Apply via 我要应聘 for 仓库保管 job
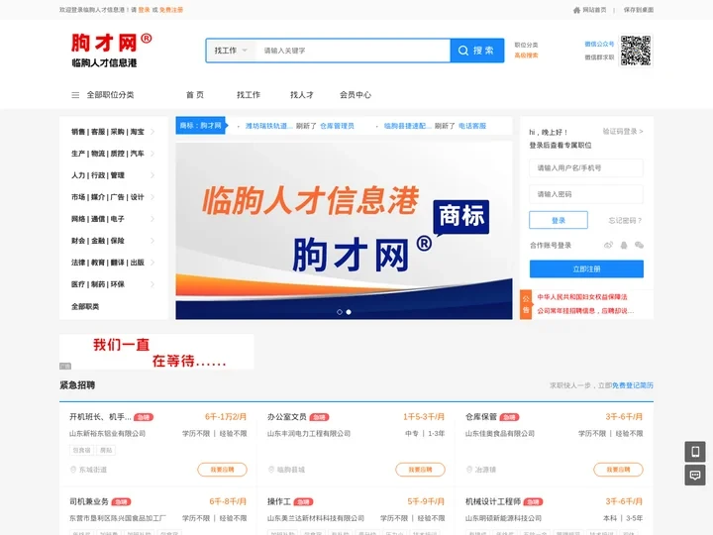713x535 pixels. pos(618,470)
